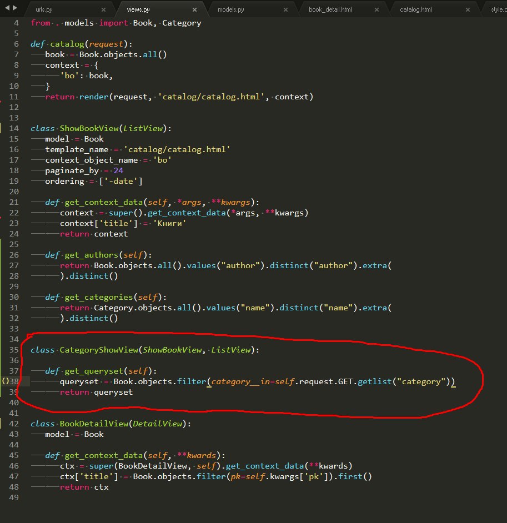507x523 pixels.
Task: Click the 'ShowBookView' class name
Action: 89,128
